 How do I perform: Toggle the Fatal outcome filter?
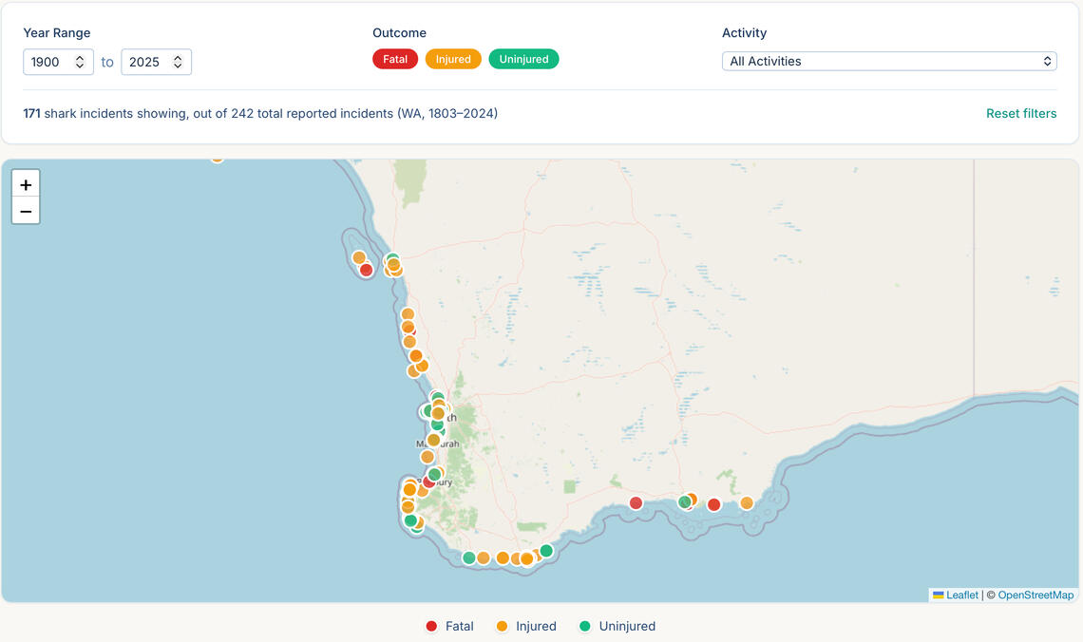(395, 60)
